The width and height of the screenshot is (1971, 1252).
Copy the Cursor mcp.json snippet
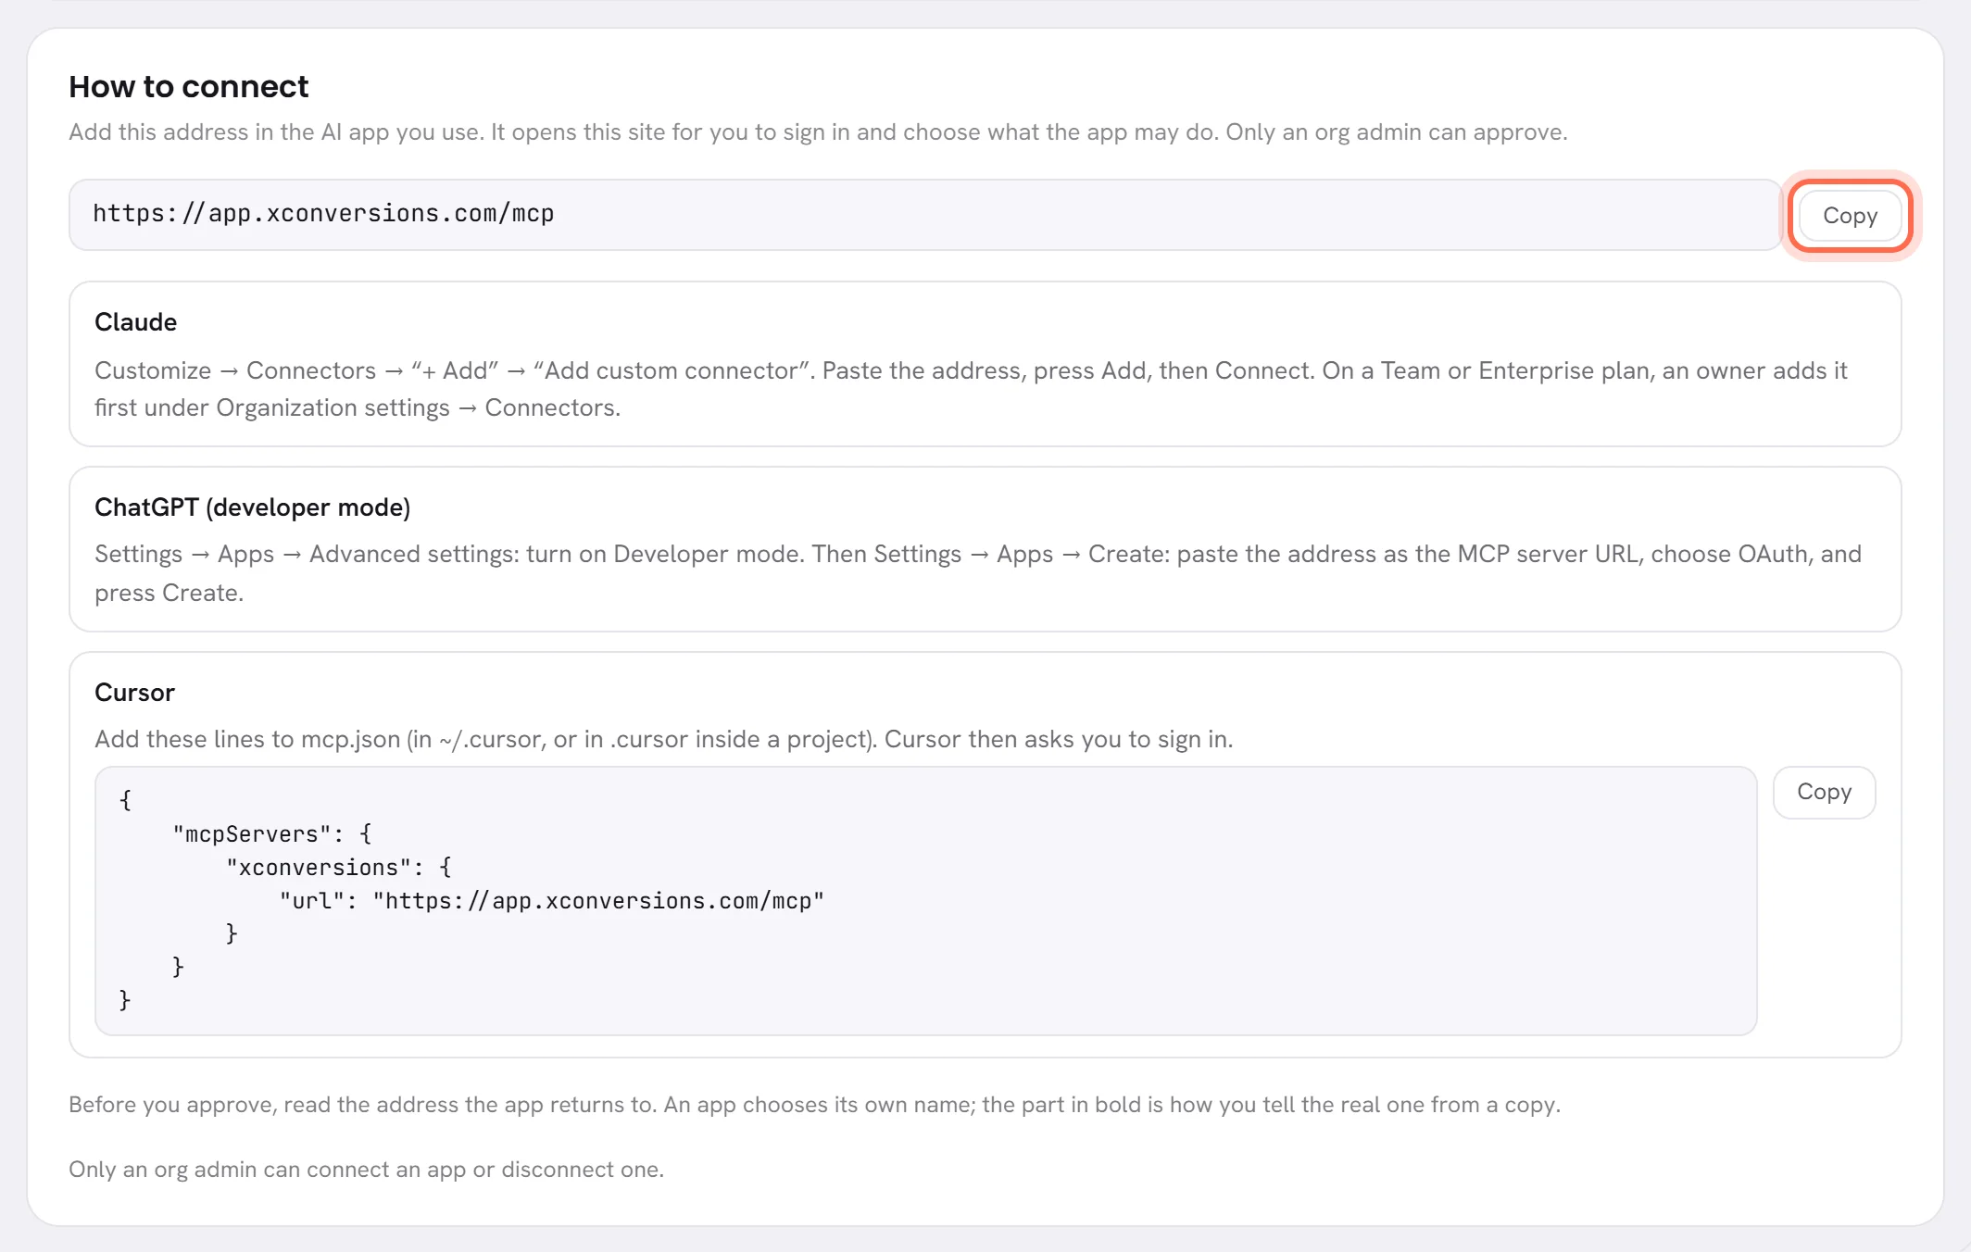tap(1824, 792)
